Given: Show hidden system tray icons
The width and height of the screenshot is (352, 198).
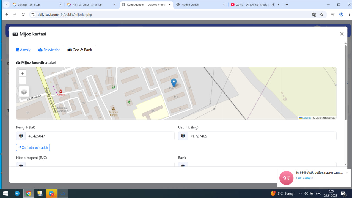Looking at the screenshot, I should 301,193.
